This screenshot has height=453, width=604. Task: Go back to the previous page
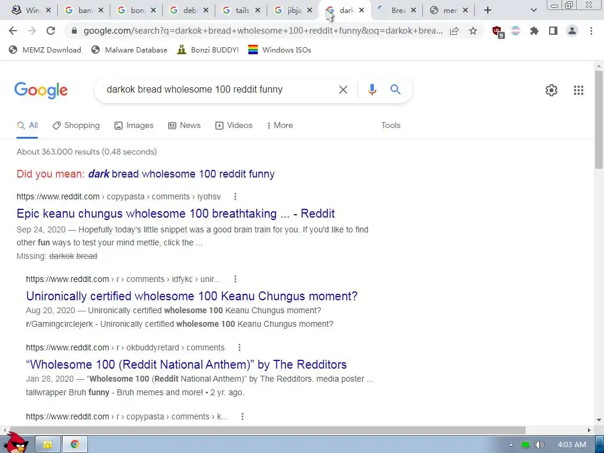click(x=13, y=31)
